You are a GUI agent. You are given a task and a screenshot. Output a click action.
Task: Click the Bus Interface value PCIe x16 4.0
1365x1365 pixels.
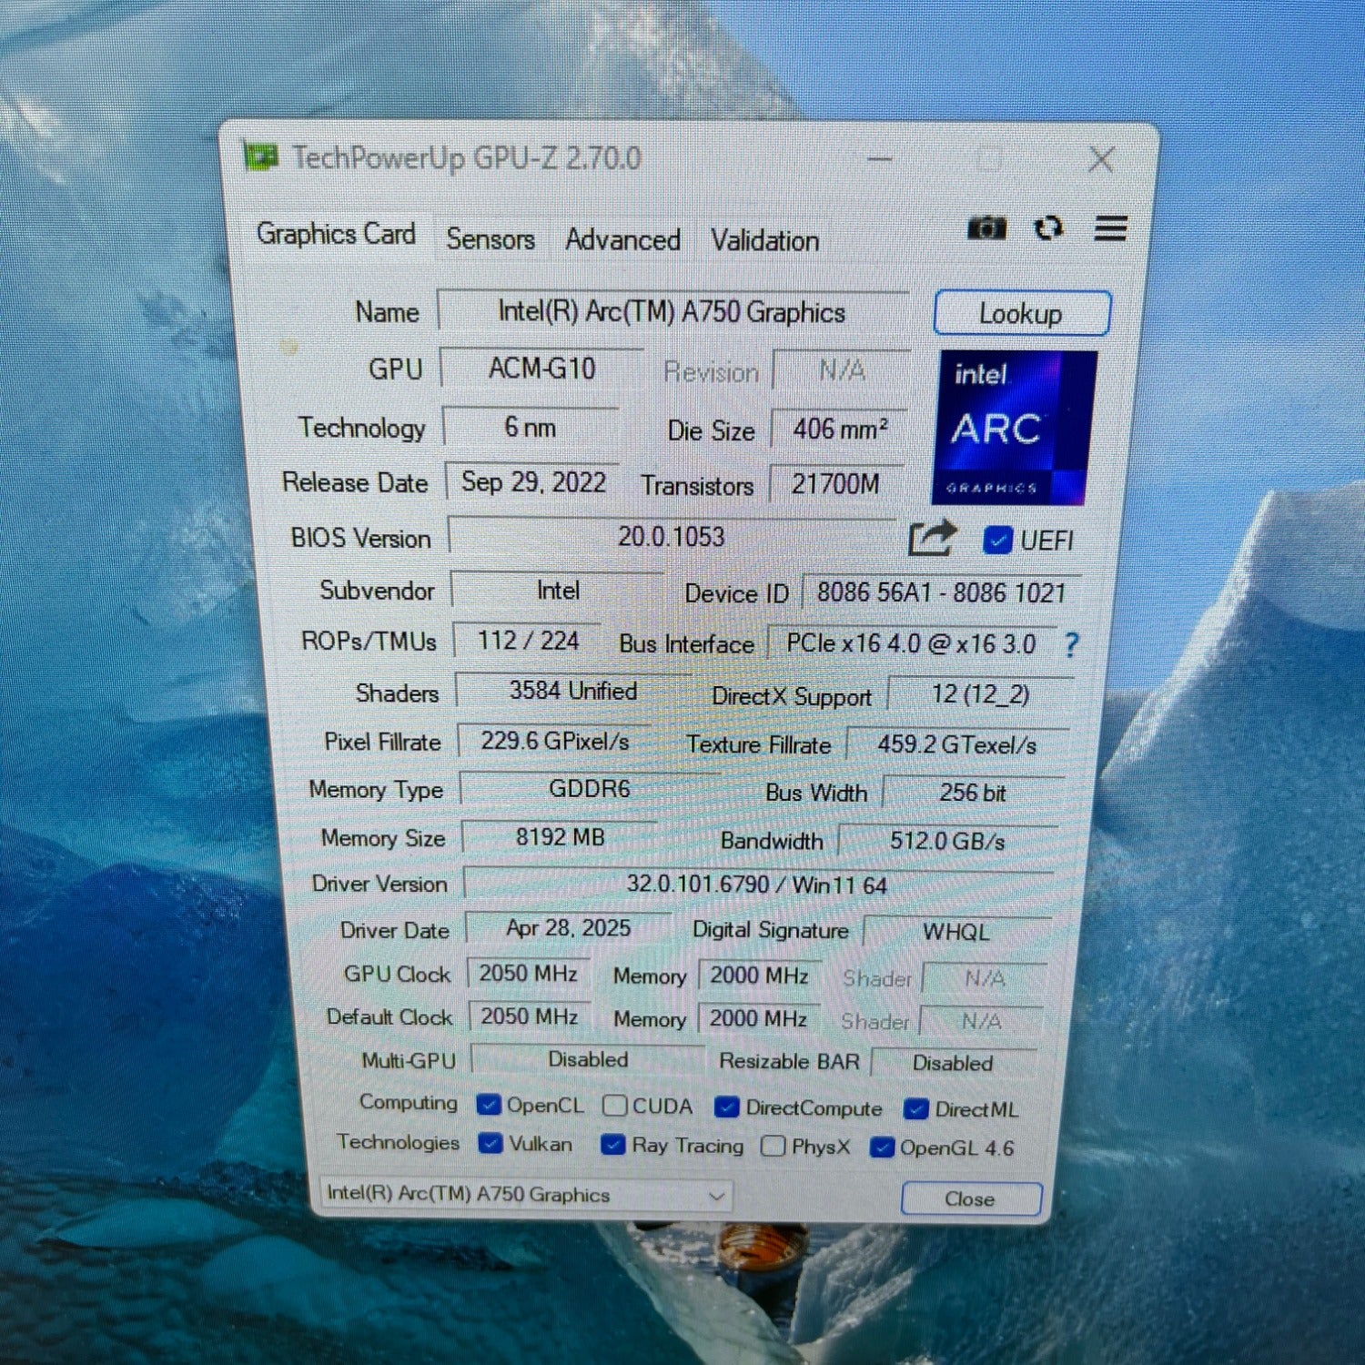tap(911, 643)
